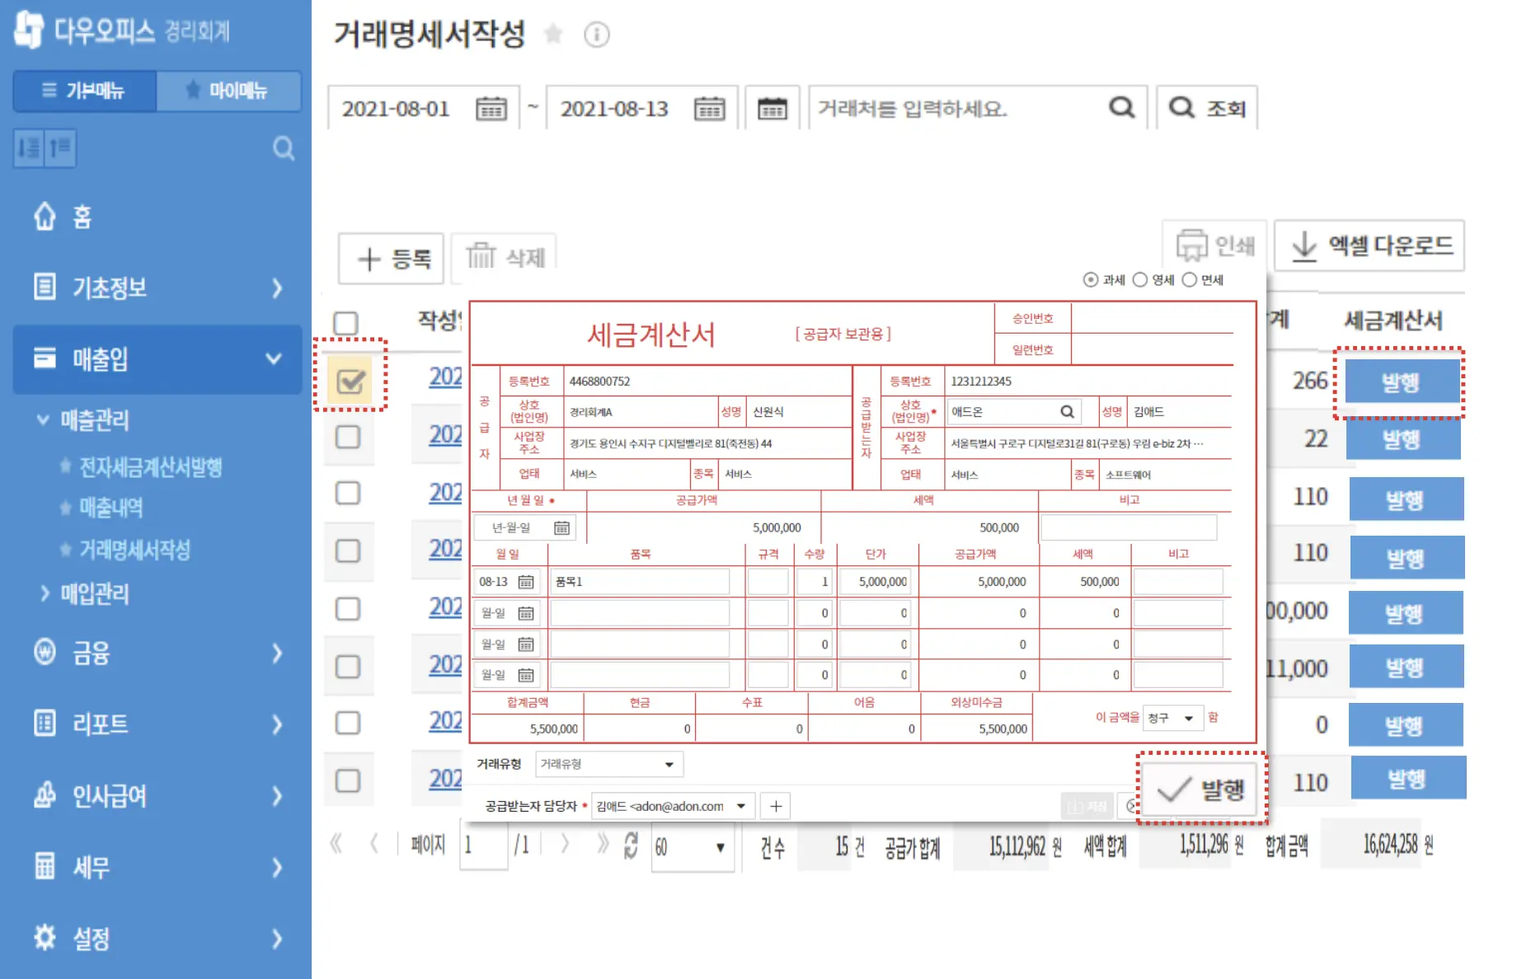Click the calendar icon next to 2021-08-01
The width and height of the screenshot is (1517, 979).
[x=491, y=108]
